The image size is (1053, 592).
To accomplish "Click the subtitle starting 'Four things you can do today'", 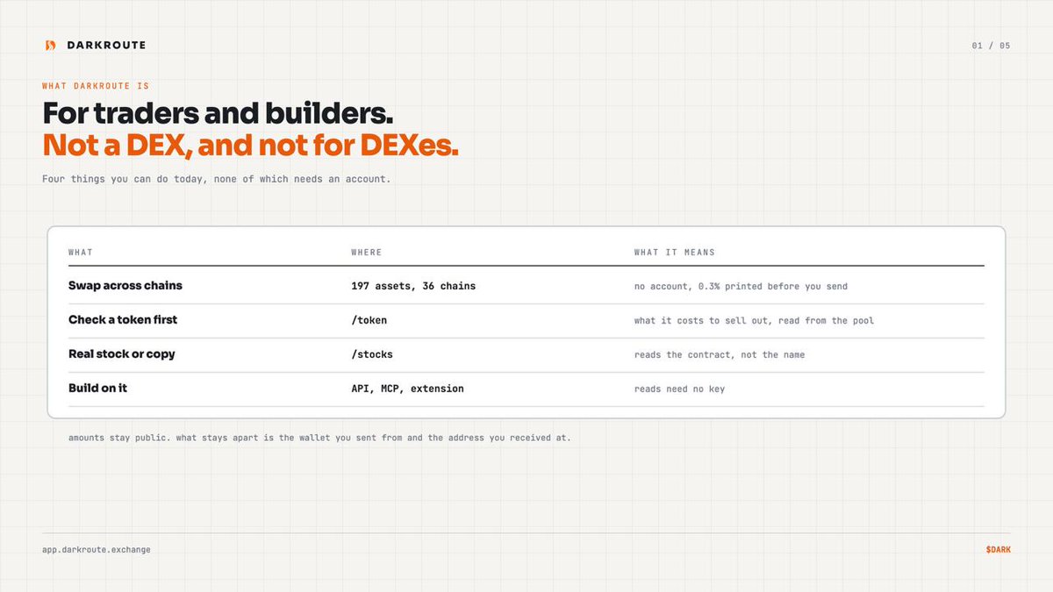I will click(x=216, y=179).
